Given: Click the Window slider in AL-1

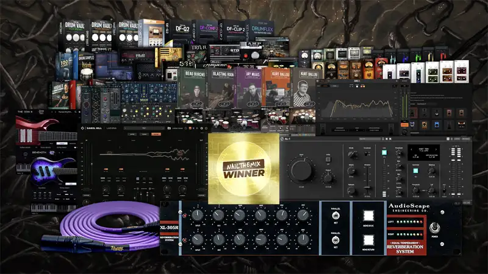Looking at the screenshot, I should pyautogui.click(x=368, y=180).
